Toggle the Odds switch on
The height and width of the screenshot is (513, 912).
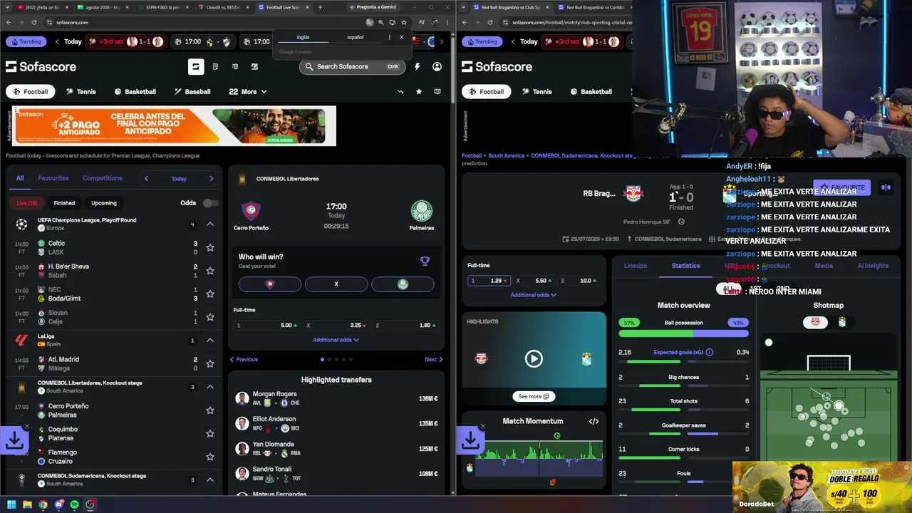click(210, 203)
